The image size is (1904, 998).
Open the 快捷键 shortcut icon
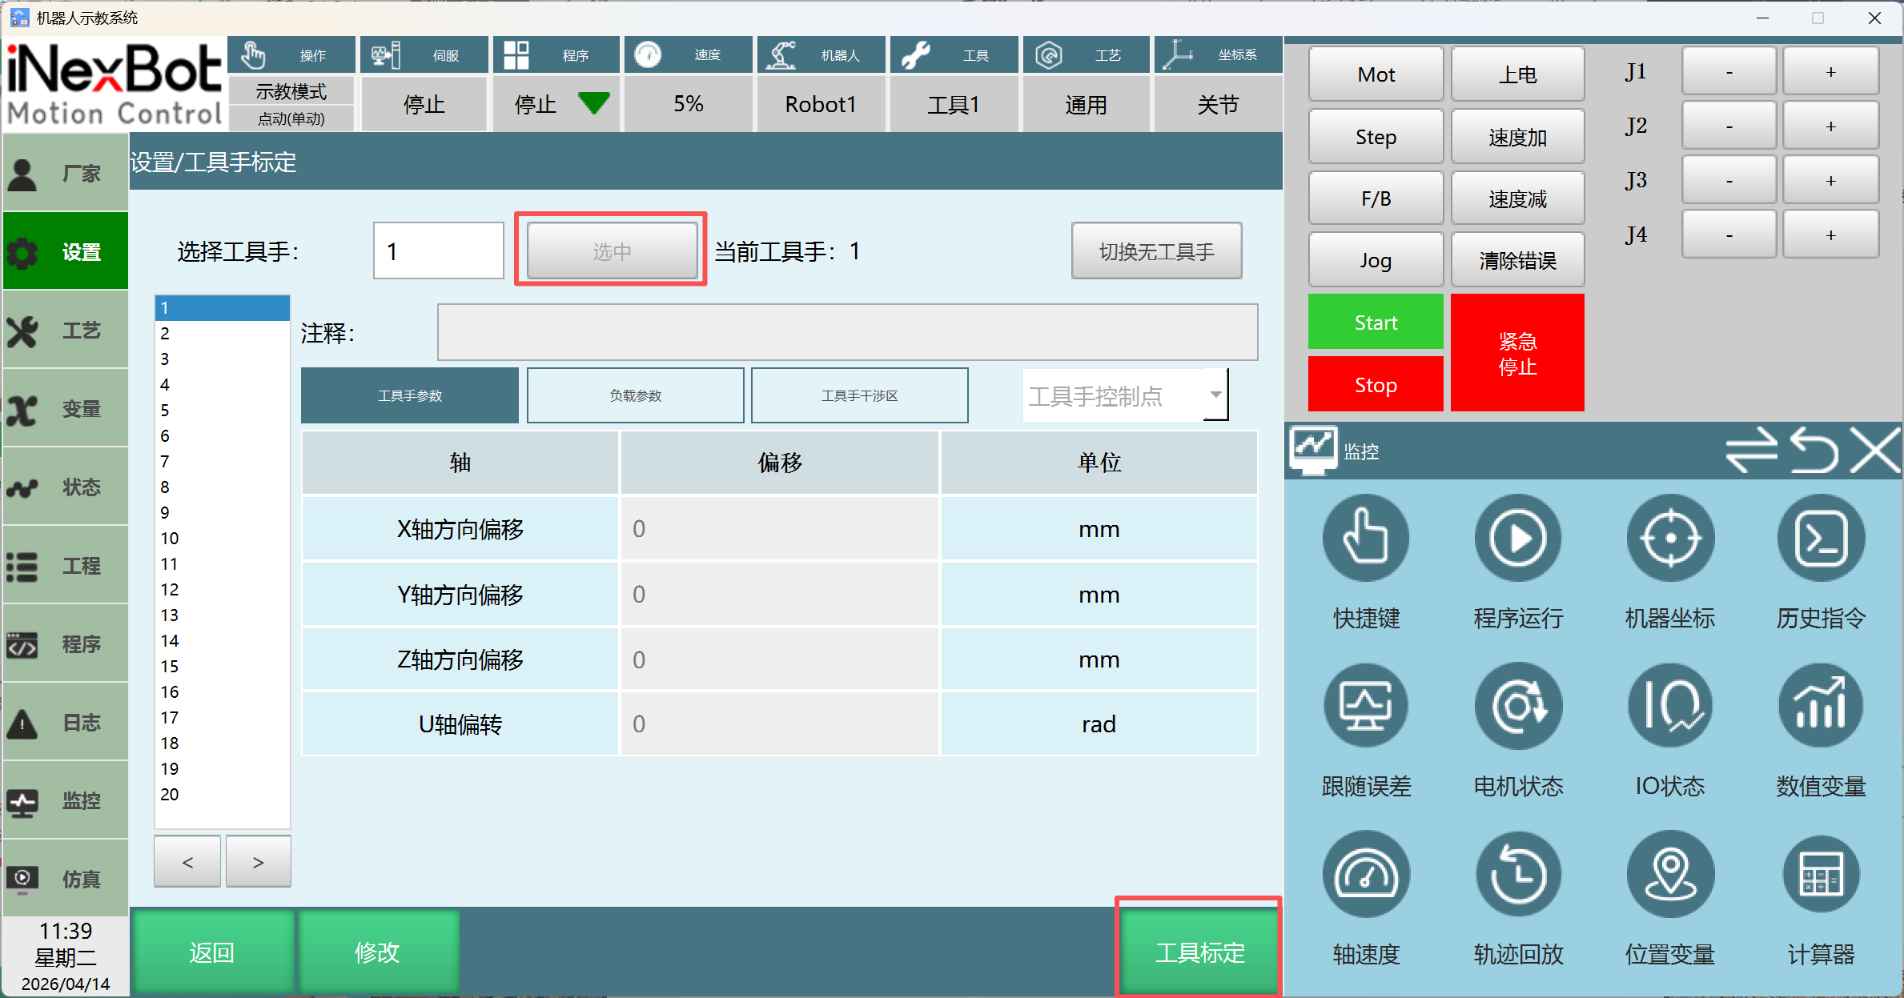tap(1366, 539)
